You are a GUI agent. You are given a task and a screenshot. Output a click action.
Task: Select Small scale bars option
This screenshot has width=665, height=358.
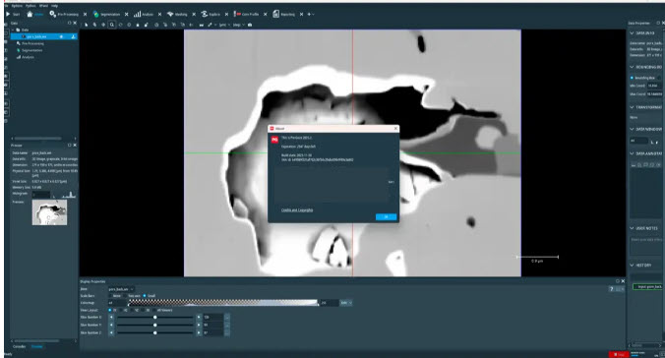(150, 296)
